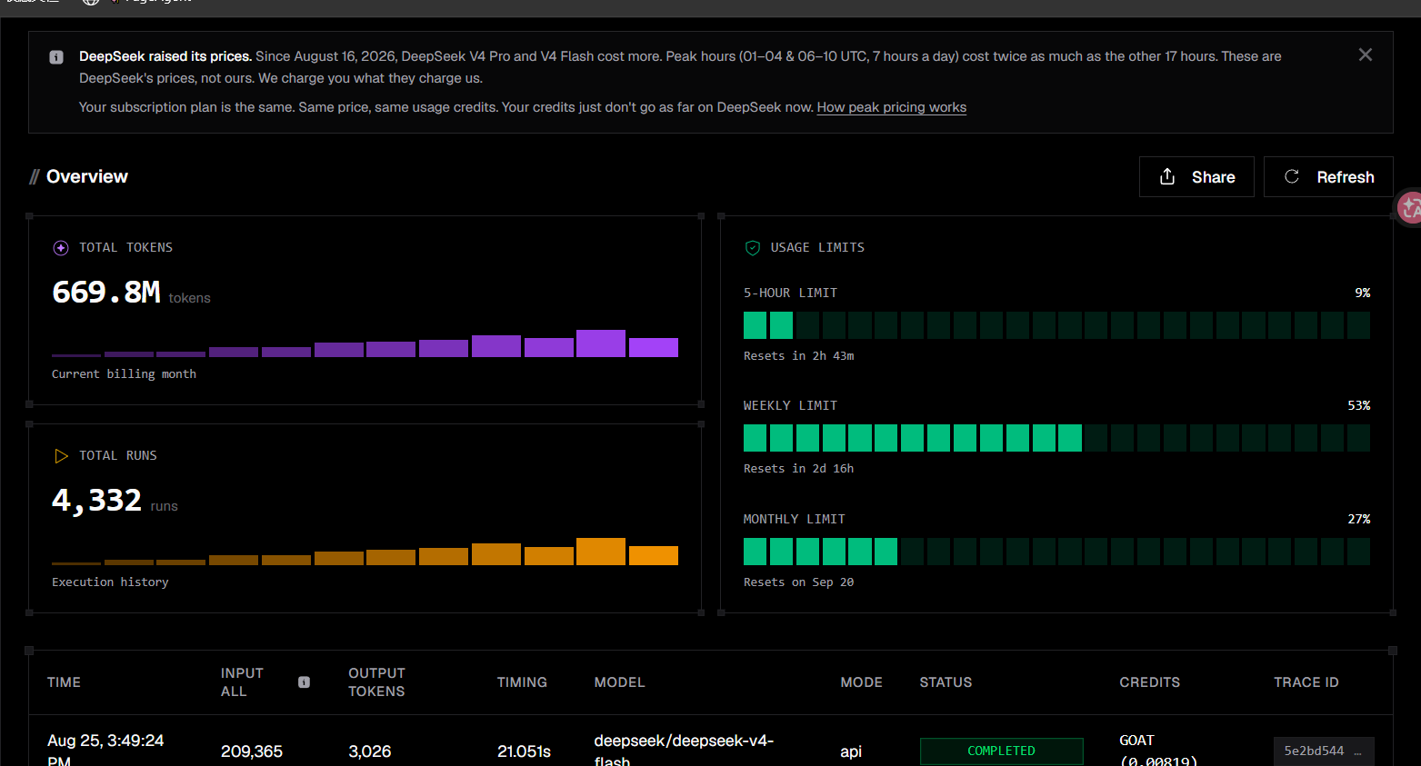Image resolution: width=1421 pixels, height=766 pixels.
Task: Click the Total Tokens sparkle icon
Action: pos(61,248)
